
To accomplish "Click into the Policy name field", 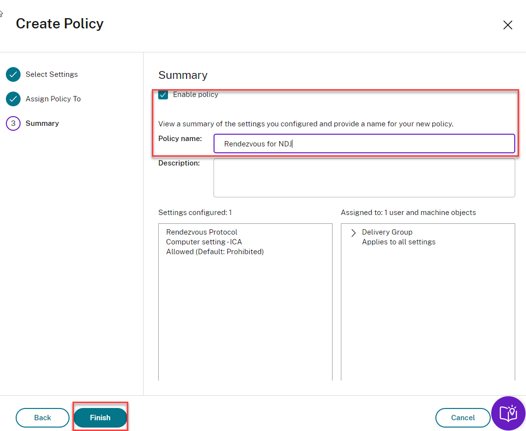I will coord(364,144).
